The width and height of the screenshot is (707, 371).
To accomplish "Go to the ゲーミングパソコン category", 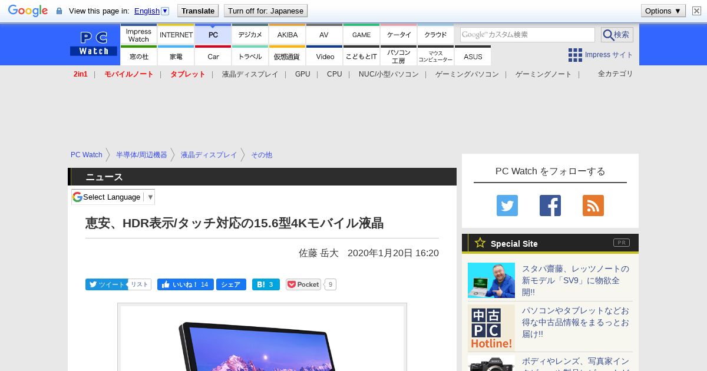I will click(467, 74).
